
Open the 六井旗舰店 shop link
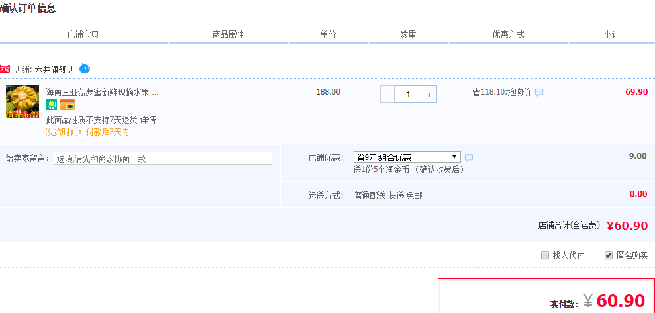click(55, 69)
